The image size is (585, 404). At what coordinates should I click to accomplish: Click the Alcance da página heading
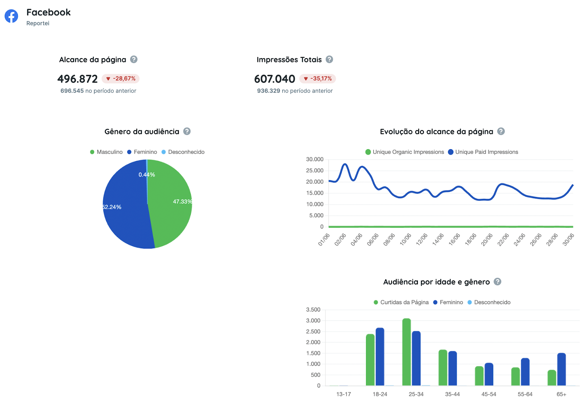point(93,60)
